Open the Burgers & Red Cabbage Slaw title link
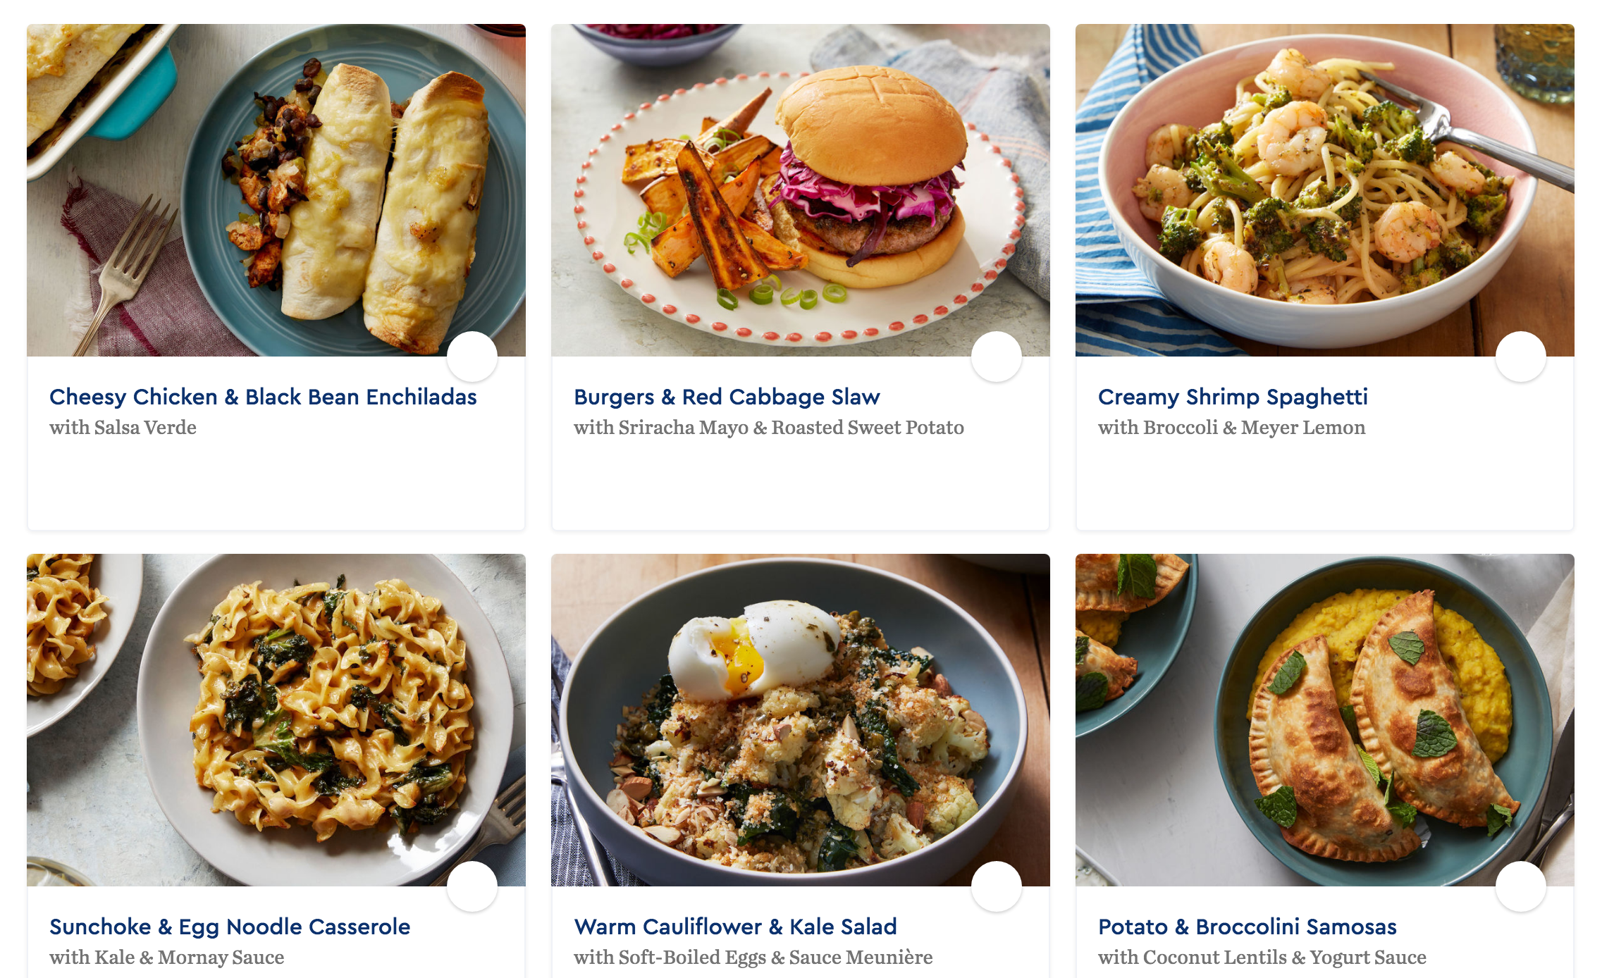1614x978 pixels. pos(727,397)
